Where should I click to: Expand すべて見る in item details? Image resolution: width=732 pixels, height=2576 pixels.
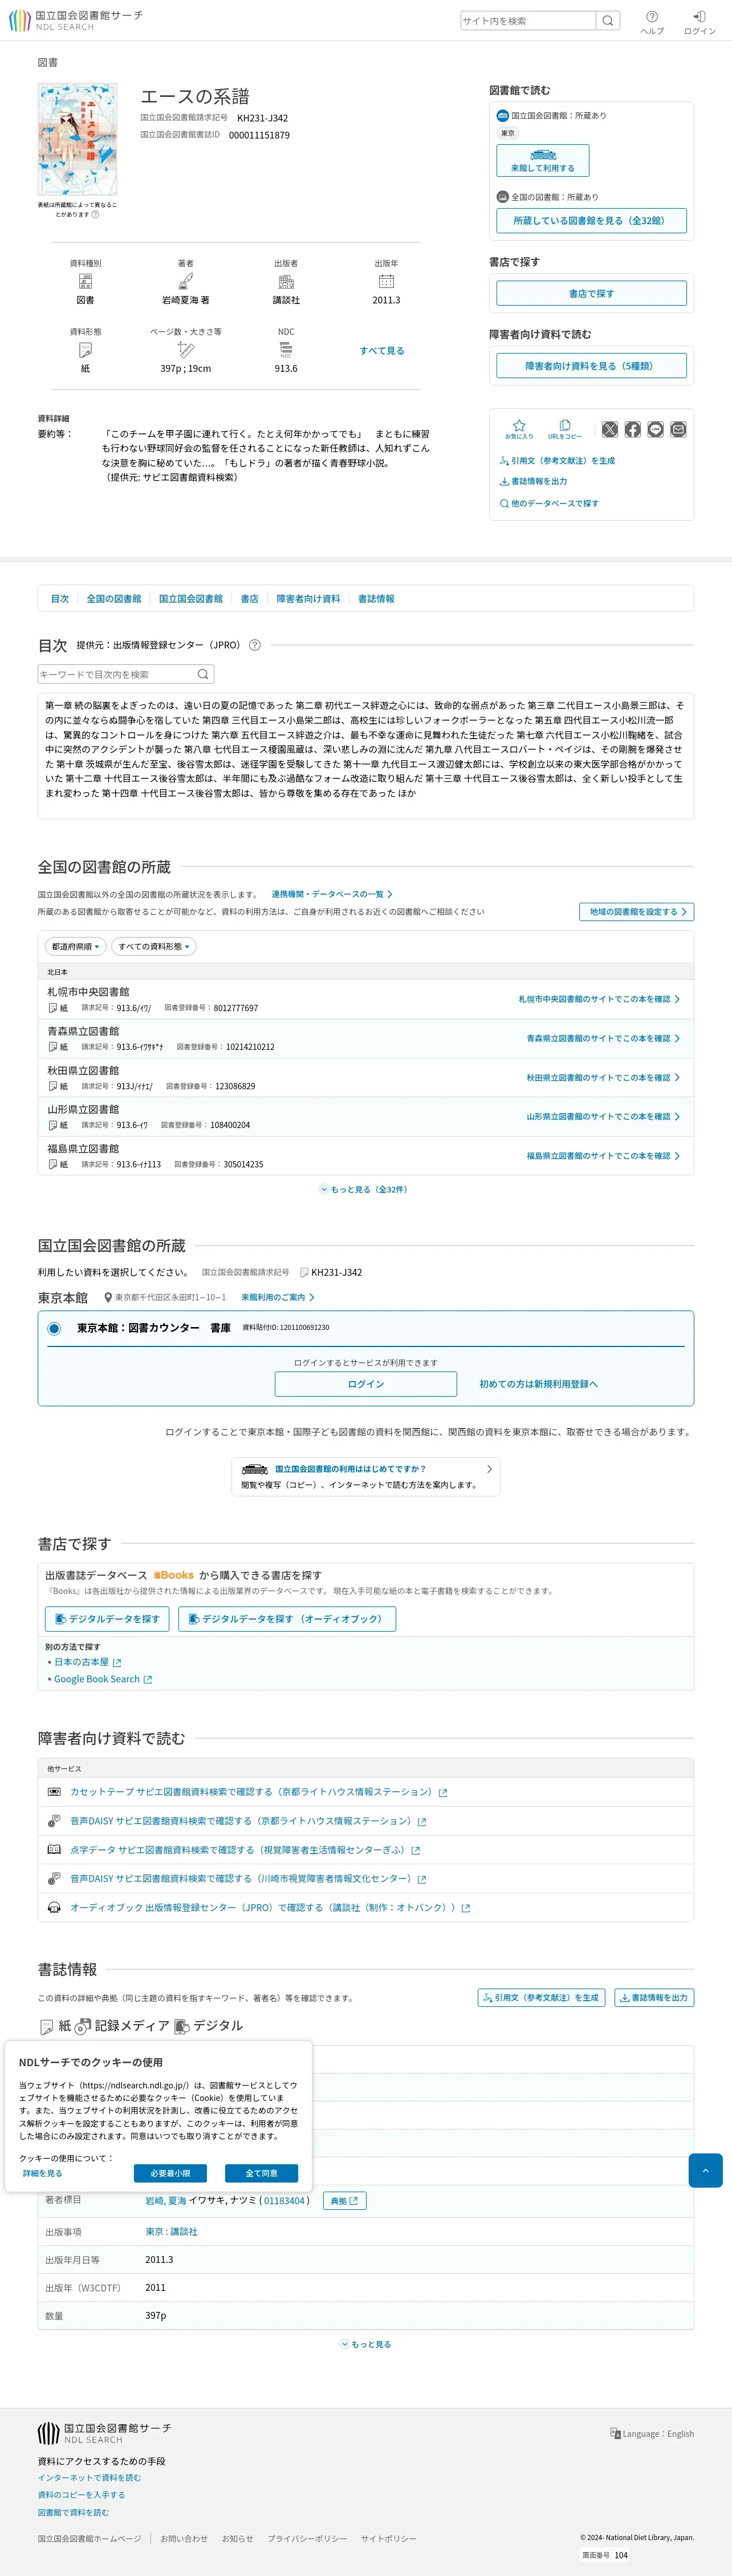(382, 351)
